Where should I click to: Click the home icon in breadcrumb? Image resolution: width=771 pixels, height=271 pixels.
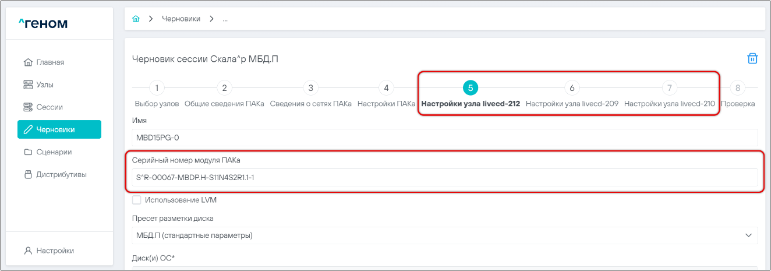[x=136, y=19]
